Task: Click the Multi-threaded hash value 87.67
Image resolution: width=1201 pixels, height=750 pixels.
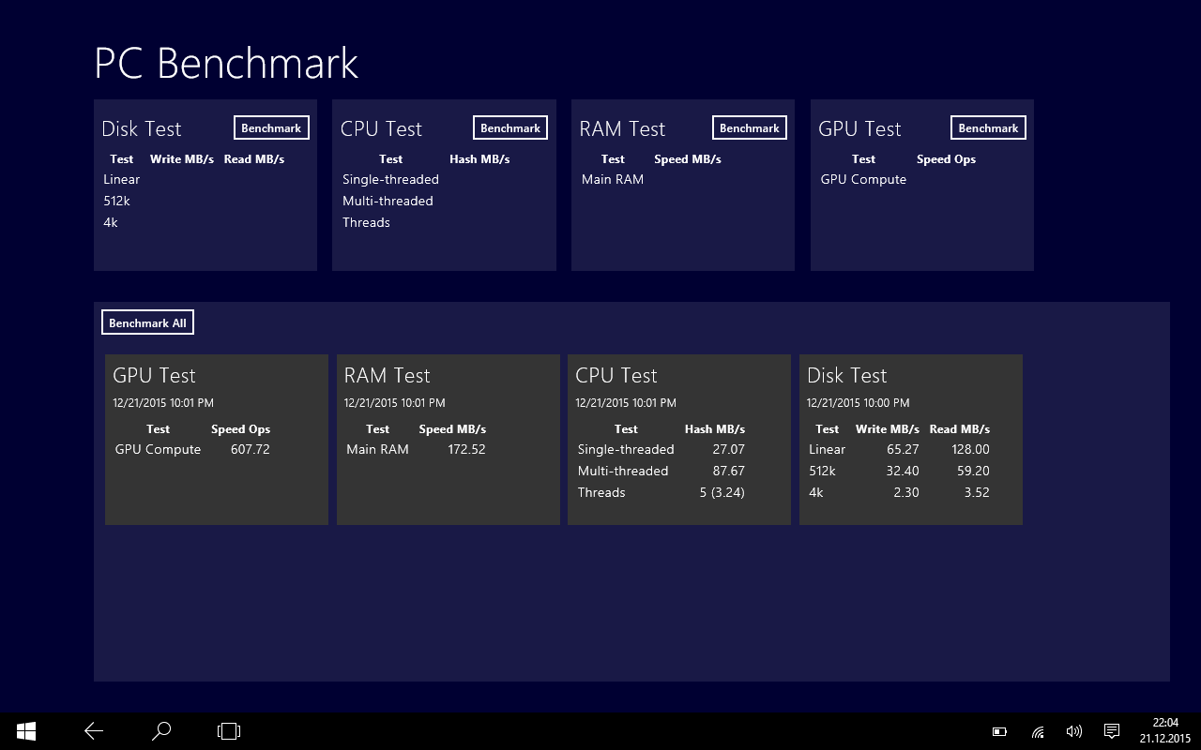Action: pyautogui.click(x=729, y=472)
